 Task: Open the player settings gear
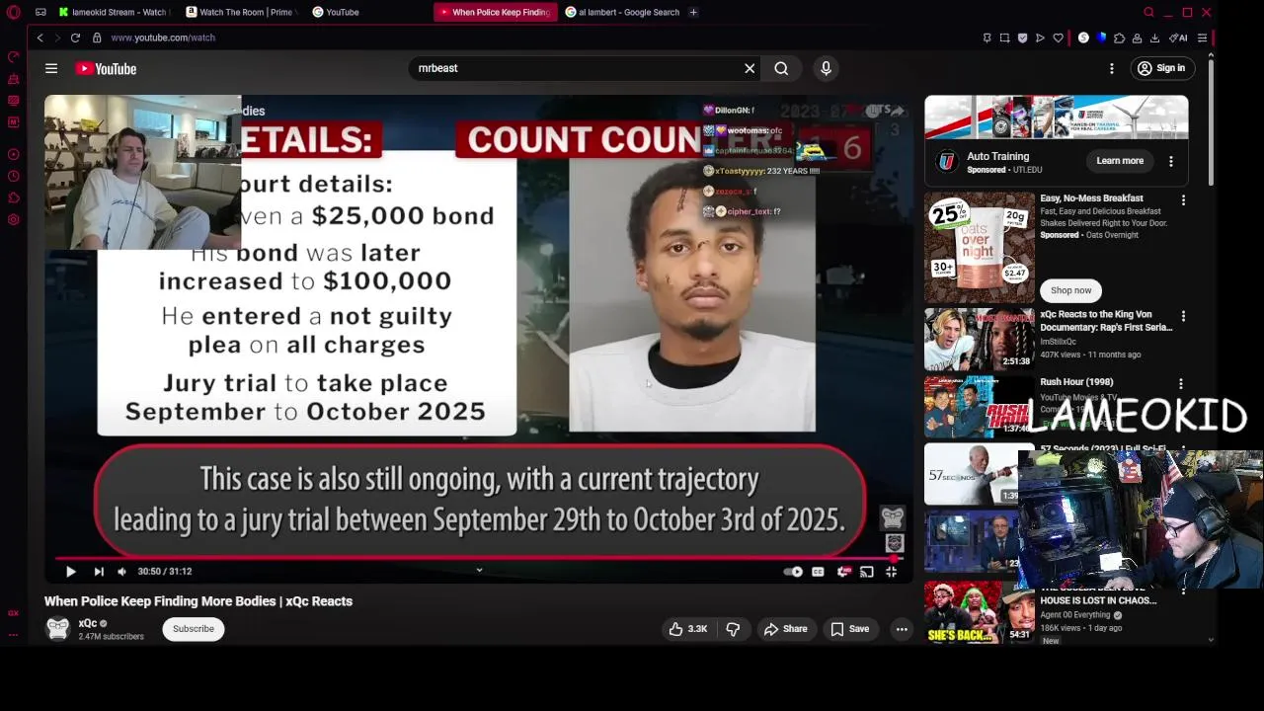click(842, 571)
